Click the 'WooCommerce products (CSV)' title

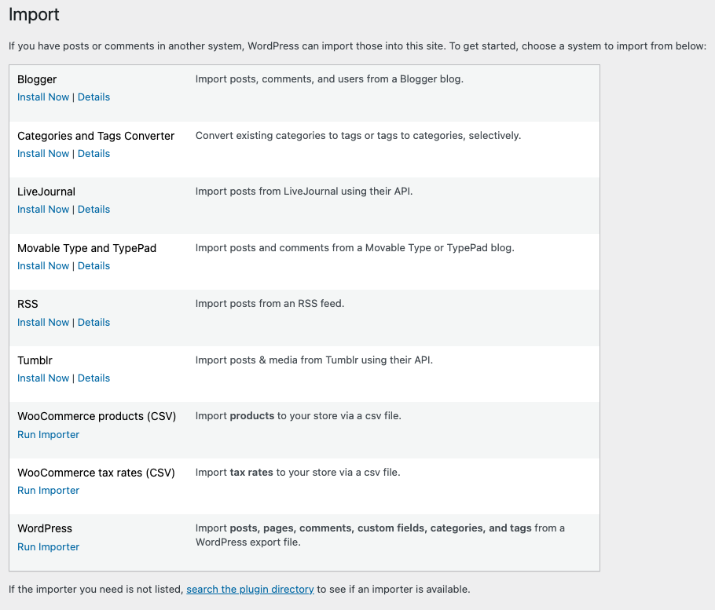[97, 416]
